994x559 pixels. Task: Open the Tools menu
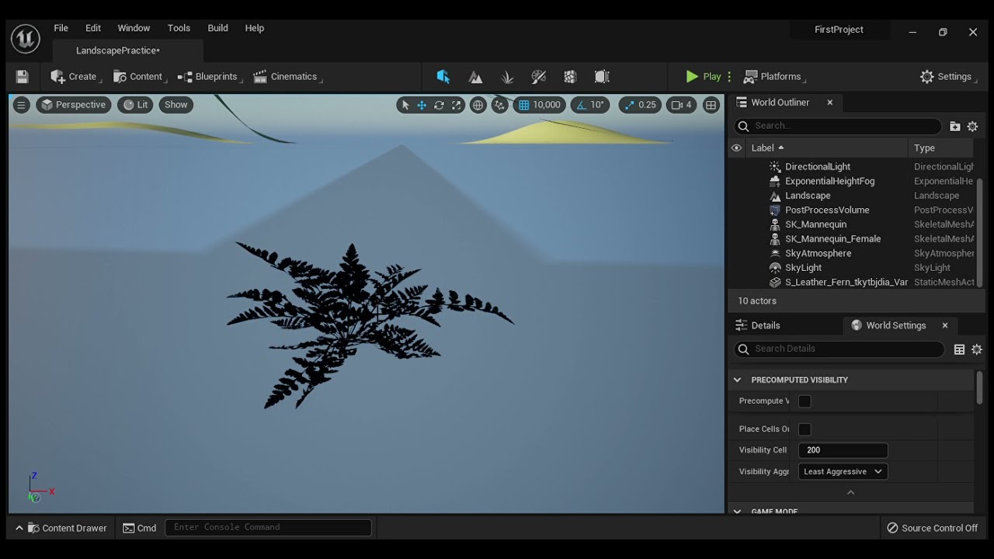click(179, 28)
